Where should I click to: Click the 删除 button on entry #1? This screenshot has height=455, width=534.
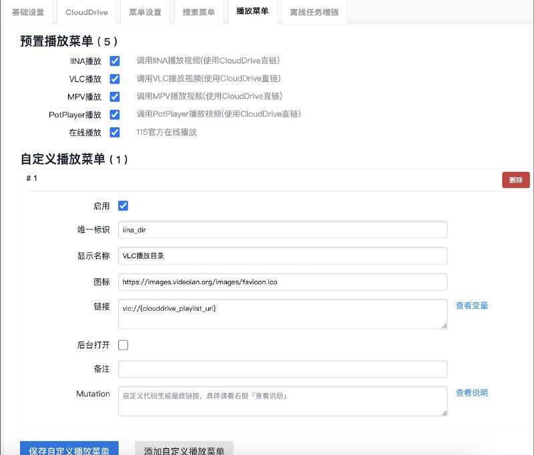point(515,179)
